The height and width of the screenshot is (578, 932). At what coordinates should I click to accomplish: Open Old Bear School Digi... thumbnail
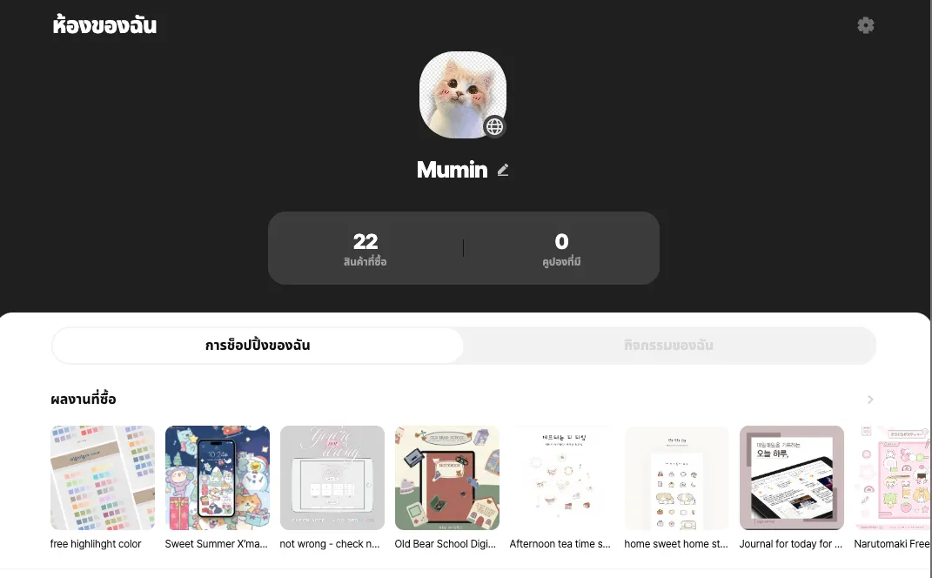click(447, 478)
